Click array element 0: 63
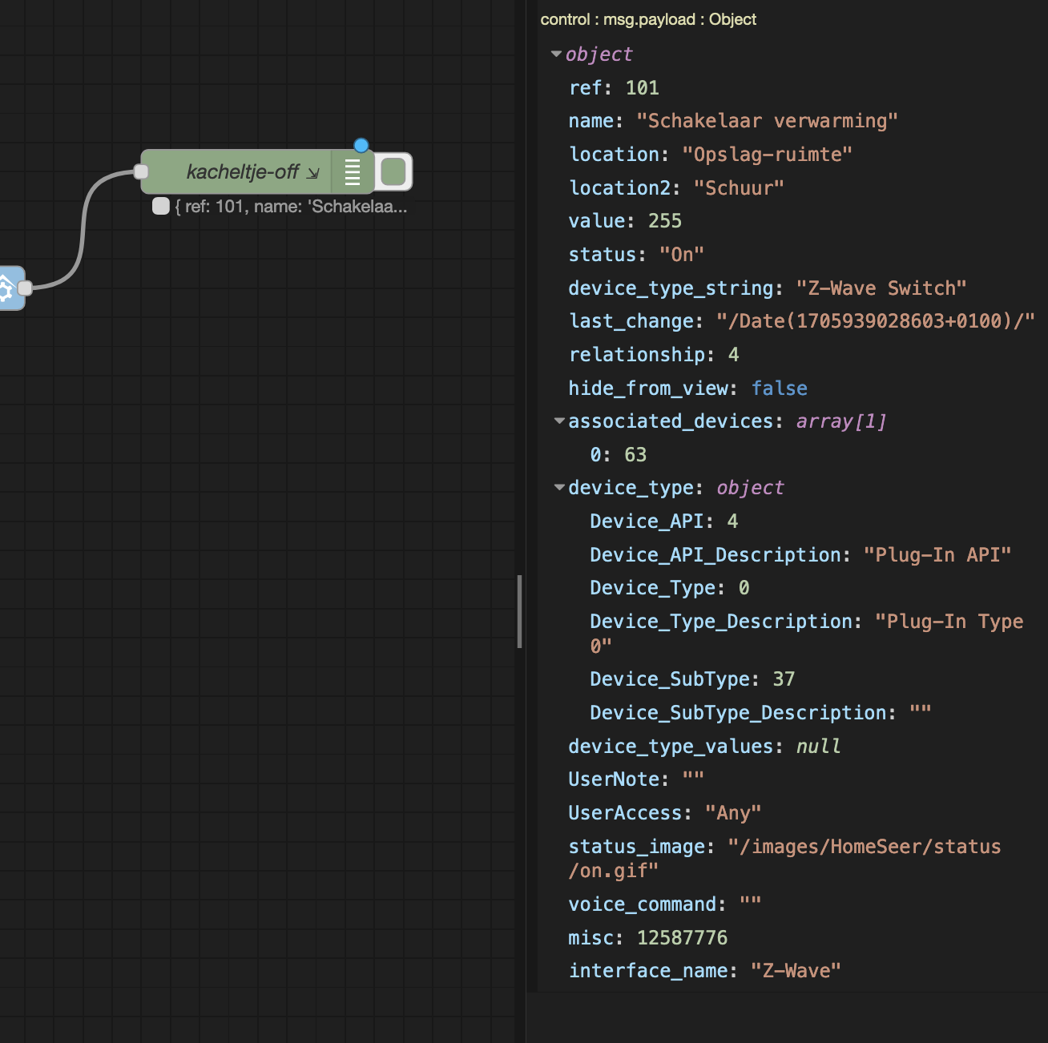Viewport: 1048px width, 1043px height. coord(619,455)
